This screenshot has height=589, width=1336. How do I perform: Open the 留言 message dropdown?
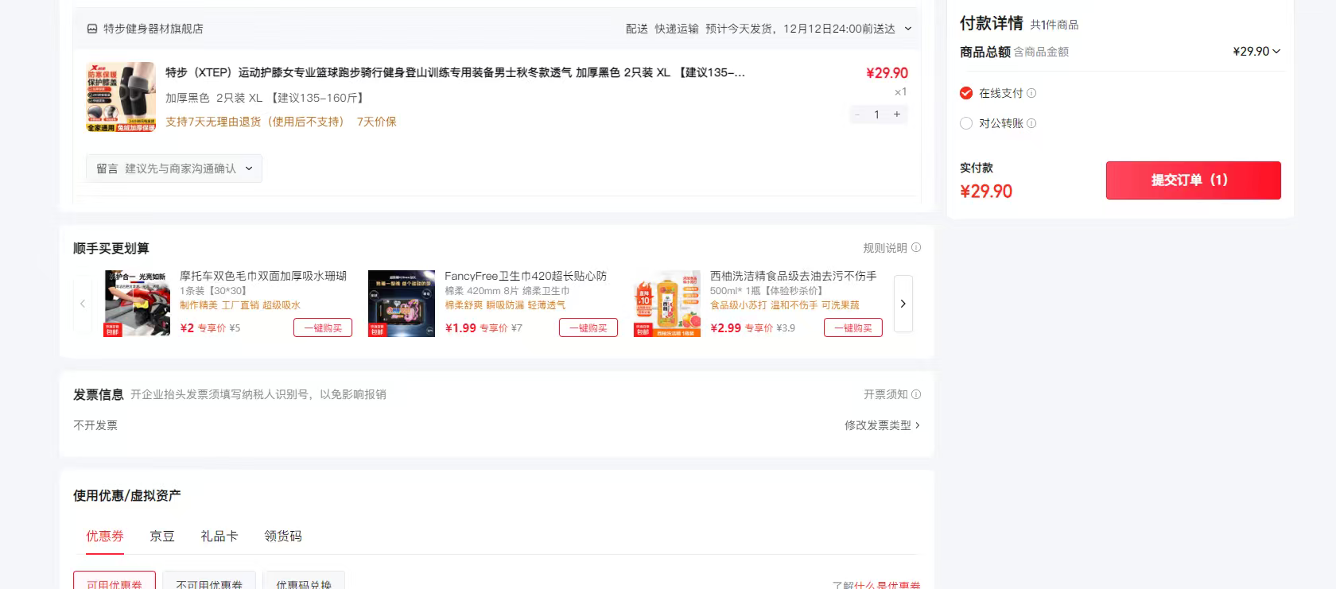click(173, 169)
